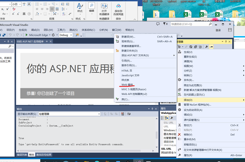Open the 调试(D) menu in menu bar

[x=35, y=30]
